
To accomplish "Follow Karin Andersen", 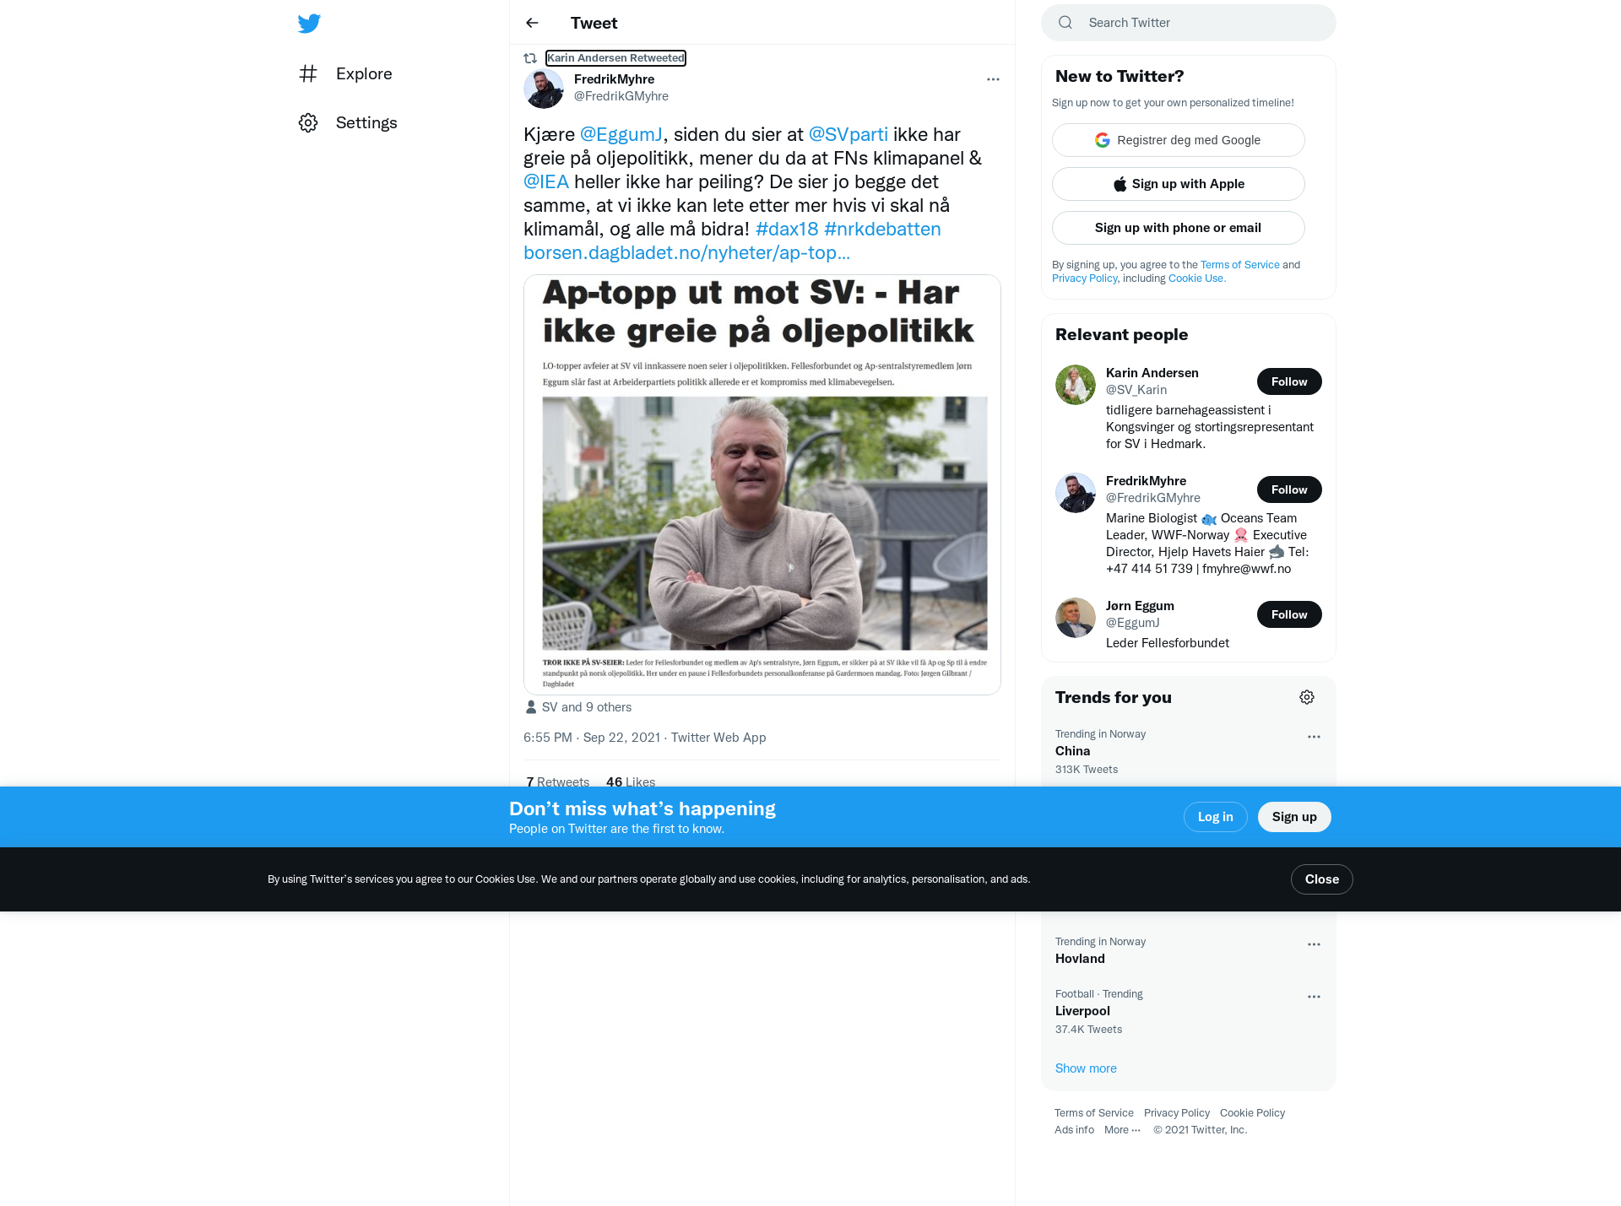I will [x=1289, y=381].
